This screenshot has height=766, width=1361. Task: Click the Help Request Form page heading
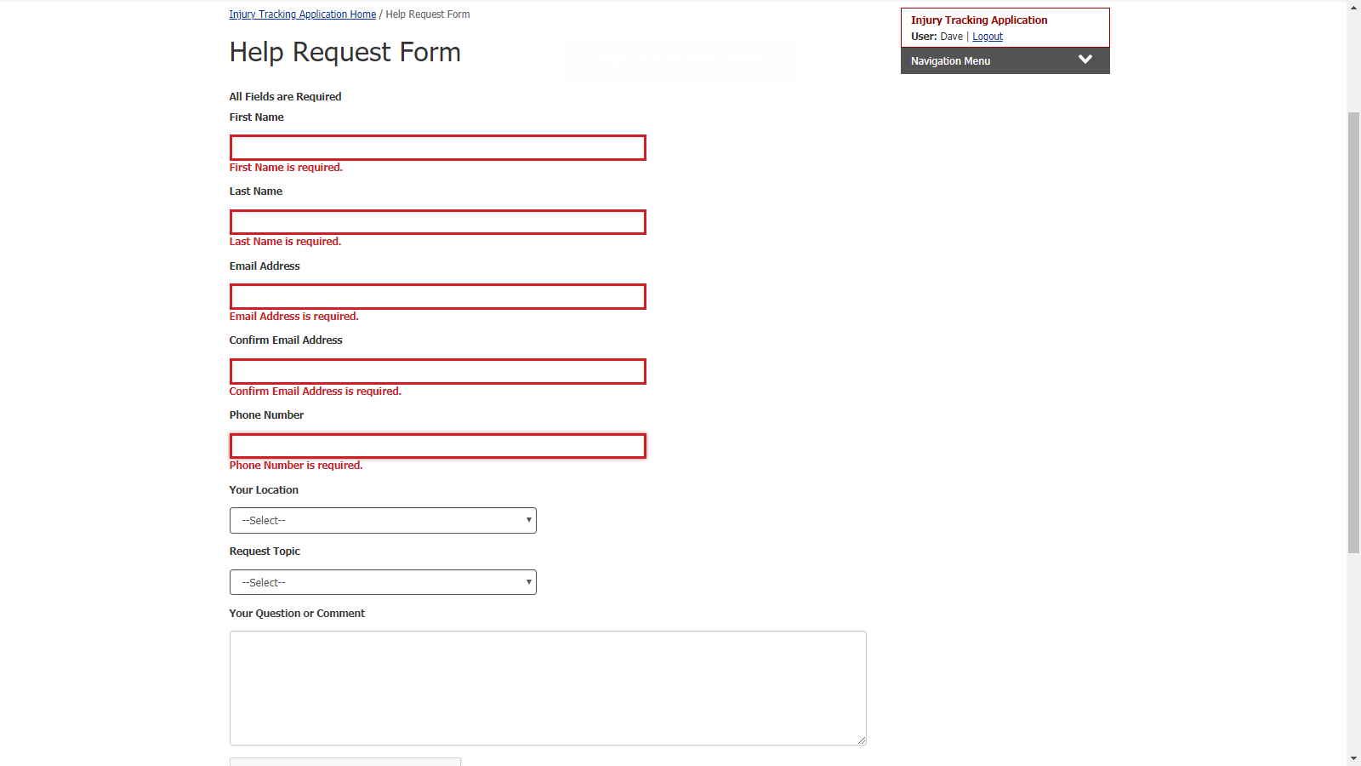pyautogui.click(x=345, y=53)
